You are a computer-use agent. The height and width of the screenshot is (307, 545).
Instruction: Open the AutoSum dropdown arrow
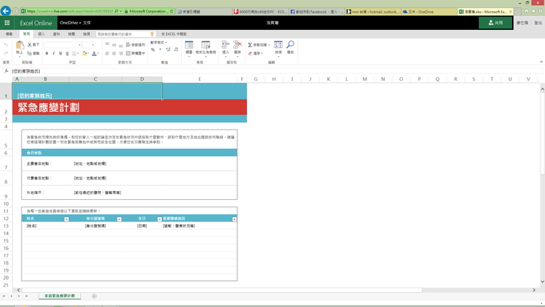click(269, 45)
